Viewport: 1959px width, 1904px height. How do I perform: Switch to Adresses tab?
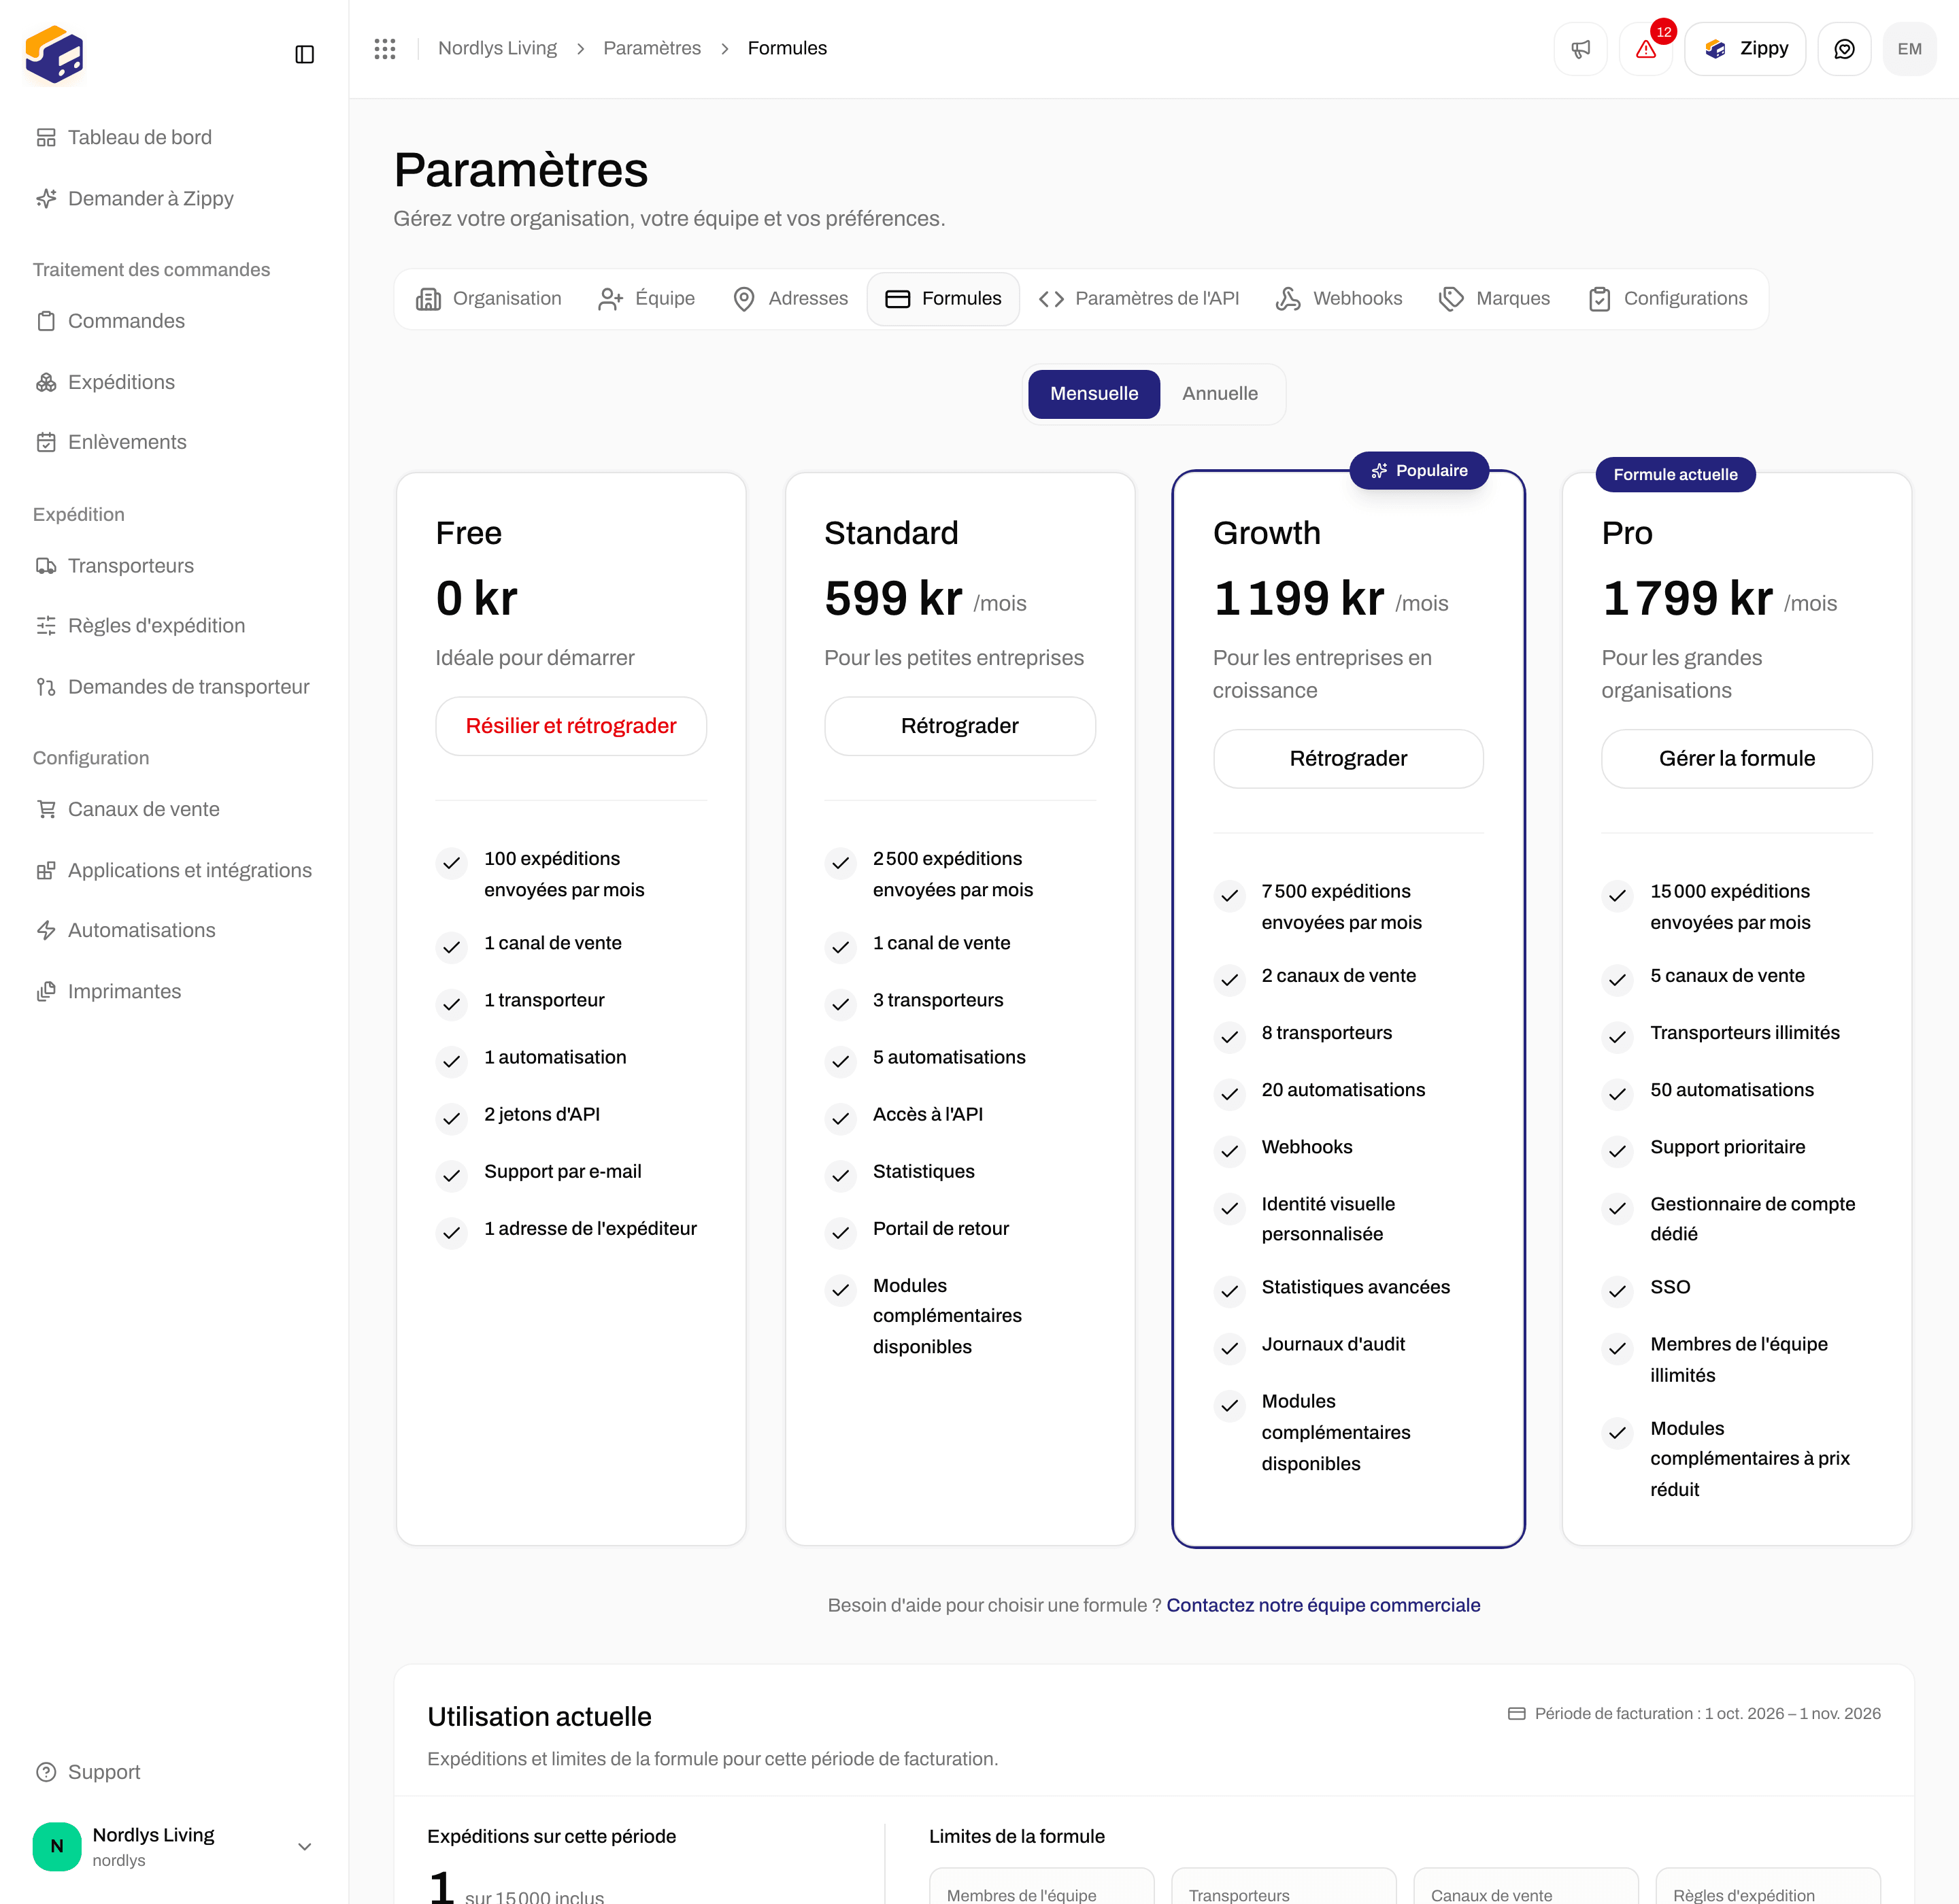tap(790, 298)
